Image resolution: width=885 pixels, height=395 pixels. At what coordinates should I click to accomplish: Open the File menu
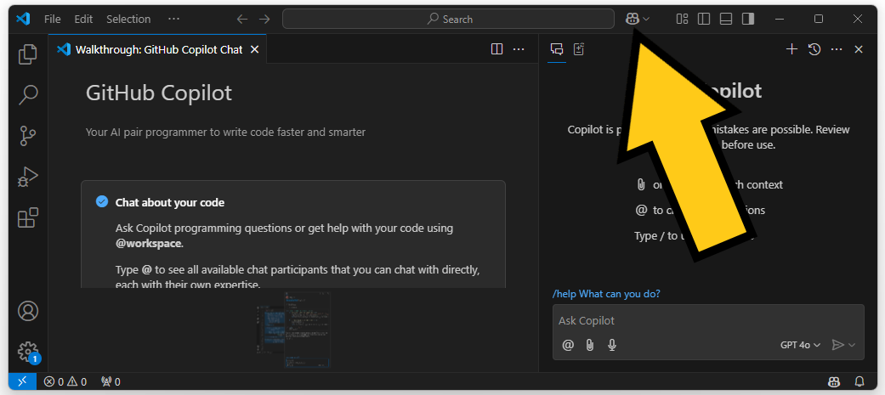point(52,19)
